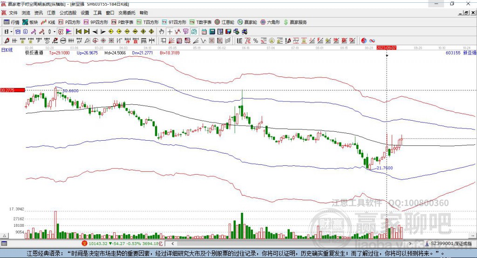Screen dimensions: 477x258
Task: Open the 江恩 menu
Action: click(x=51, y=13)
